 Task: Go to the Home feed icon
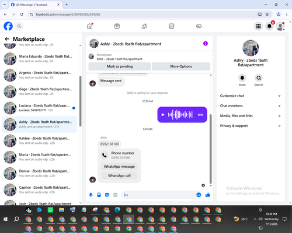[x=90, y=26]
